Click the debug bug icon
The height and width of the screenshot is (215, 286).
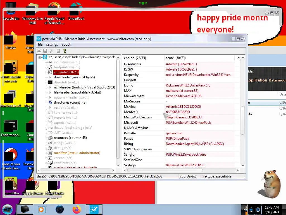[x=50, y=148]
